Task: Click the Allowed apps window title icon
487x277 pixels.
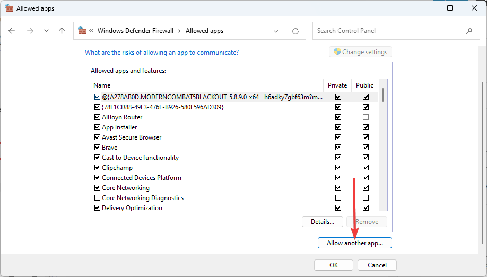Action: click(9, 8)
